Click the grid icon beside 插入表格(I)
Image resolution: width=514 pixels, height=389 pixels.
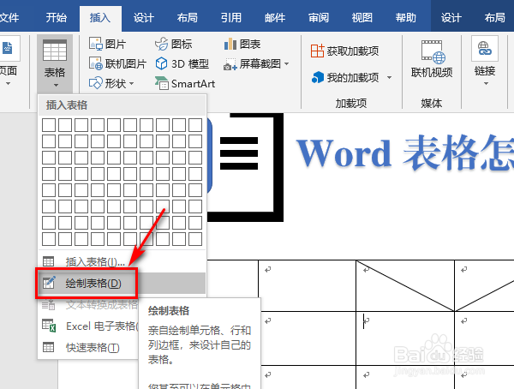(x=49, y=261)
